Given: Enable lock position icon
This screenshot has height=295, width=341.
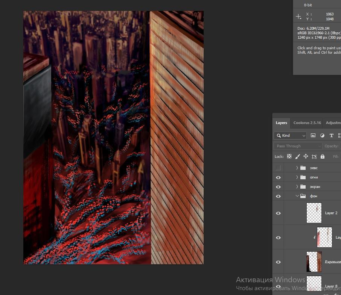Looking at the screenshot, I should [306, 156].
